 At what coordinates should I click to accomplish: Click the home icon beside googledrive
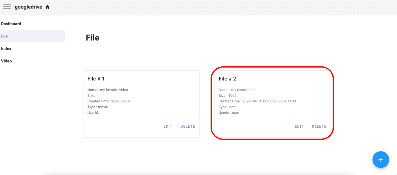47,7
